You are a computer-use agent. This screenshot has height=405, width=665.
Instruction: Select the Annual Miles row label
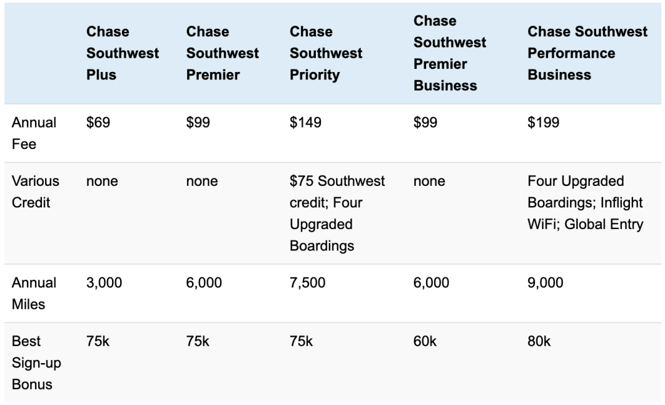34,294
